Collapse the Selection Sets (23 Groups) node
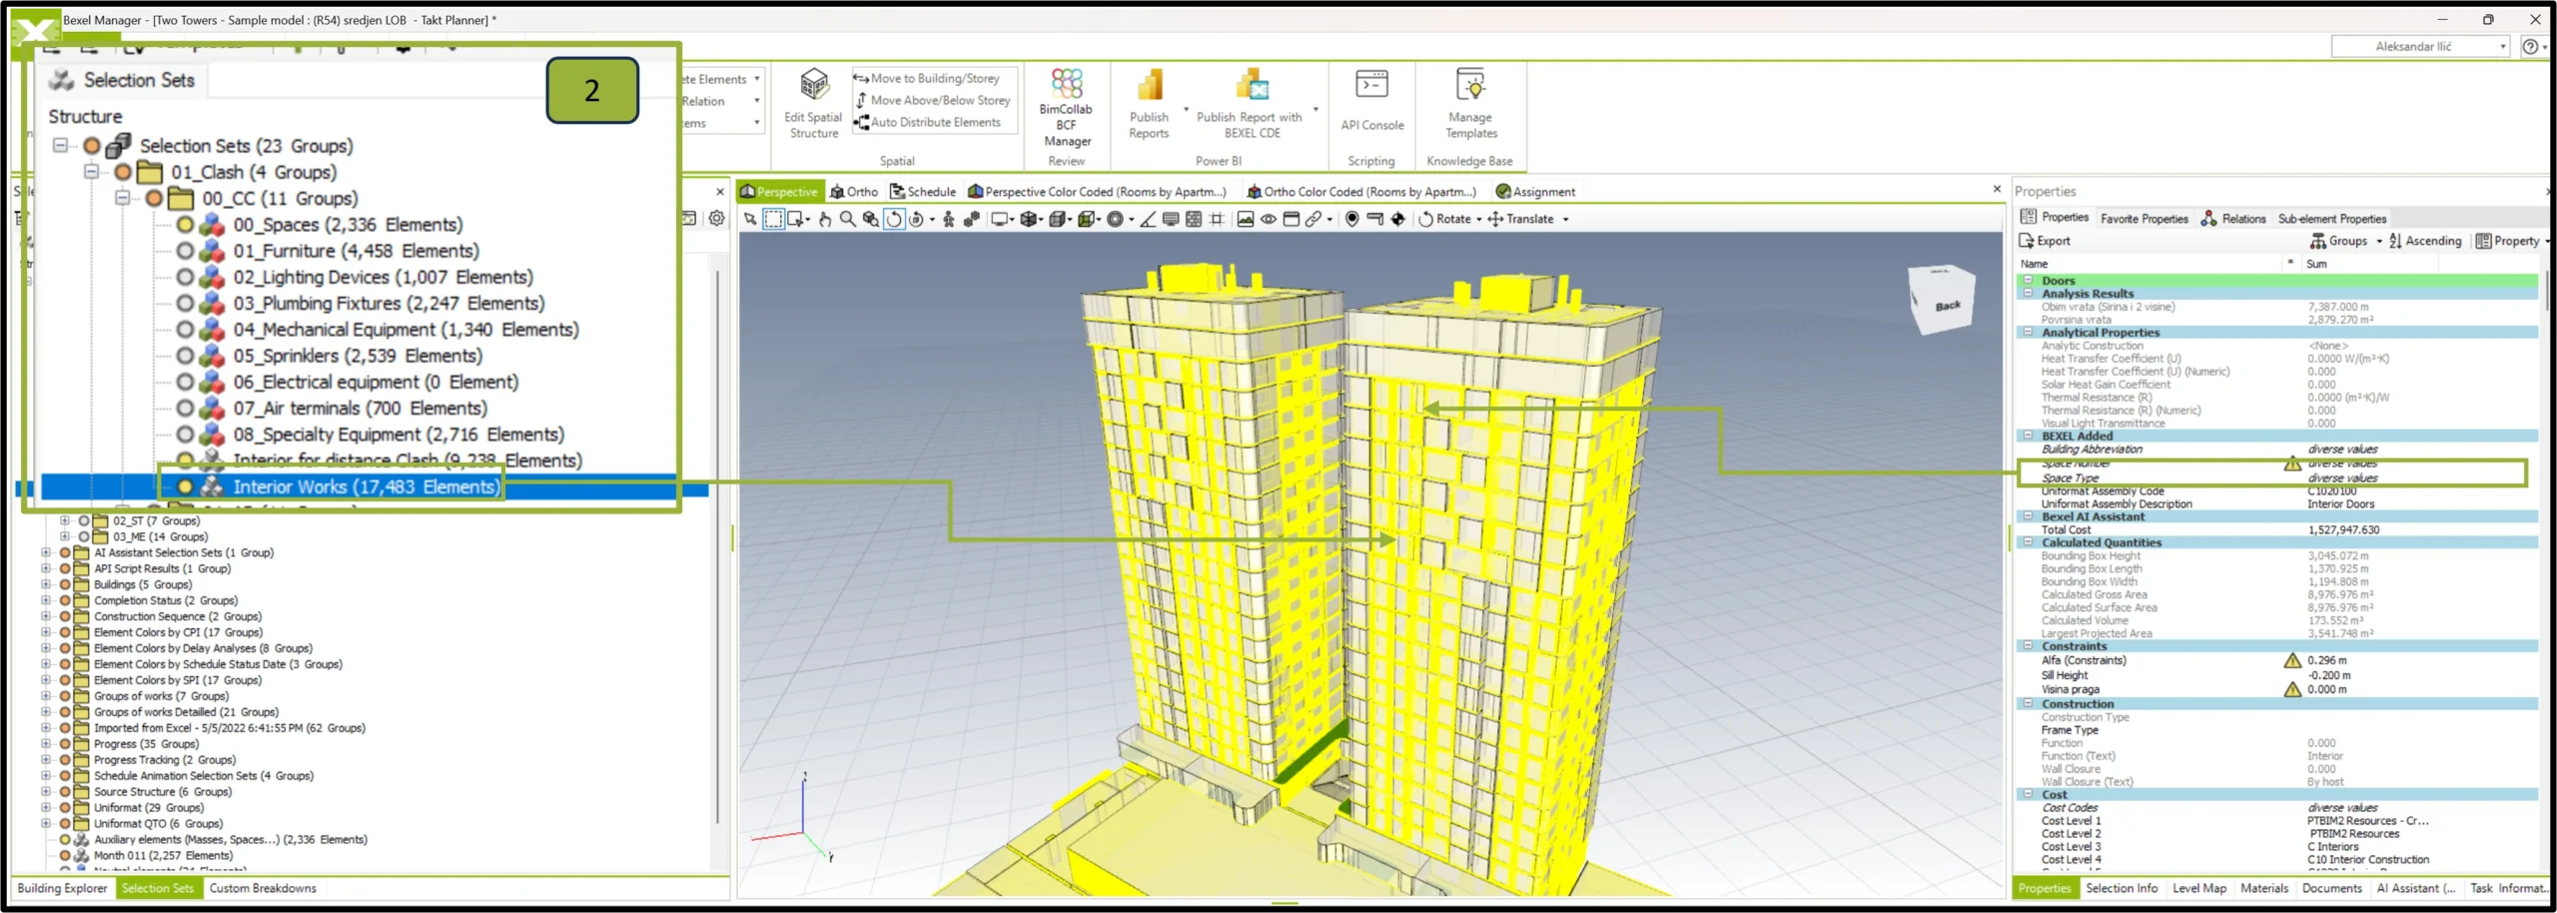This screenshot has height=913, width=2557. (x=60, y=146)
